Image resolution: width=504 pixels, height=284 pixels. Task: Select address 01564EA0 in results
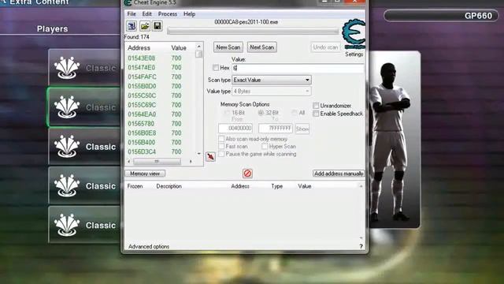point(142,114)
